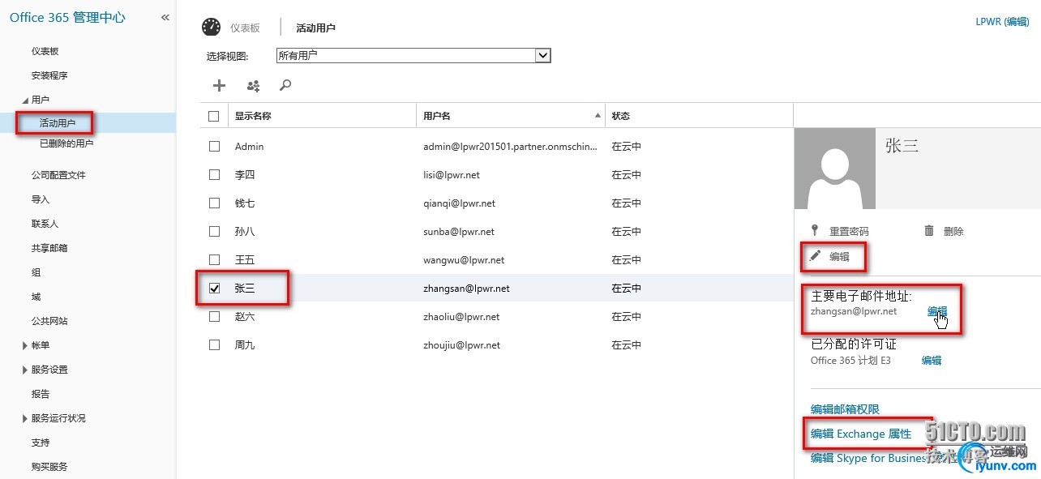Open 安装程序 in the left navigation
This screenshot has height=479, width=1041.
[x=49, y=75]
